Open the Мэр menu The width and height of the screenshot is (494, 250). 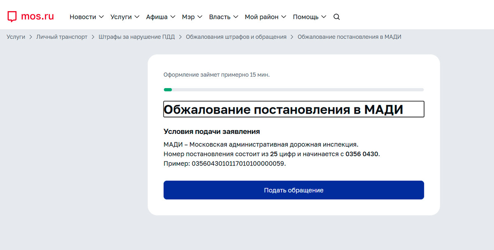(x=192, y=17)
